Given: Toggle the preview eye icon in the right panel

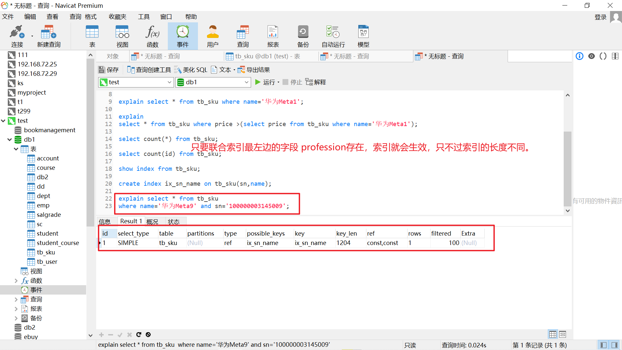Looking at the screenshot, I should 591,56.
